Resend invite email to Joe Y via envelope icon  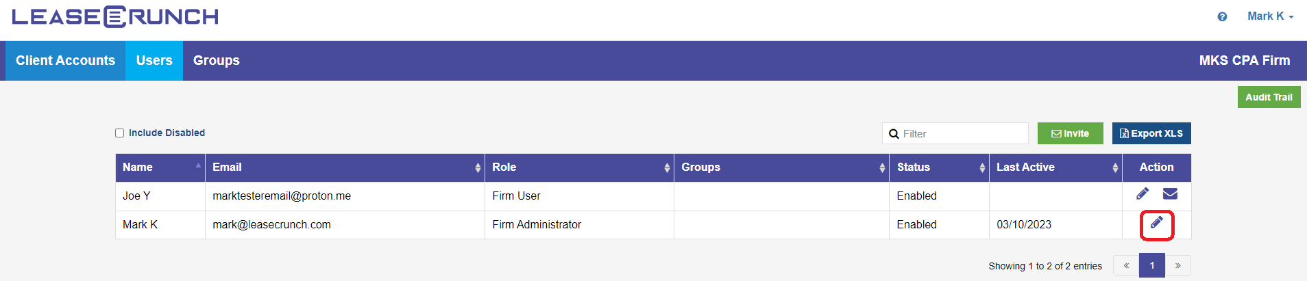coord(1171,194)
